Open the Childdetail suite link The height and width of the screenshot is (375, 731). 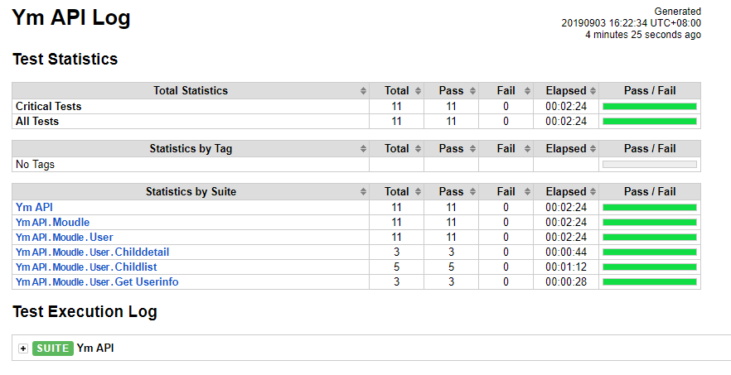click(x=92, y=252)
